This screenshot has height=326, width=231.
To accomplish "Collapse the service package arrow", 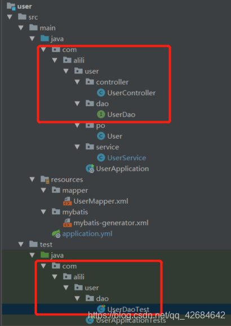I will [x=77, y=147].
